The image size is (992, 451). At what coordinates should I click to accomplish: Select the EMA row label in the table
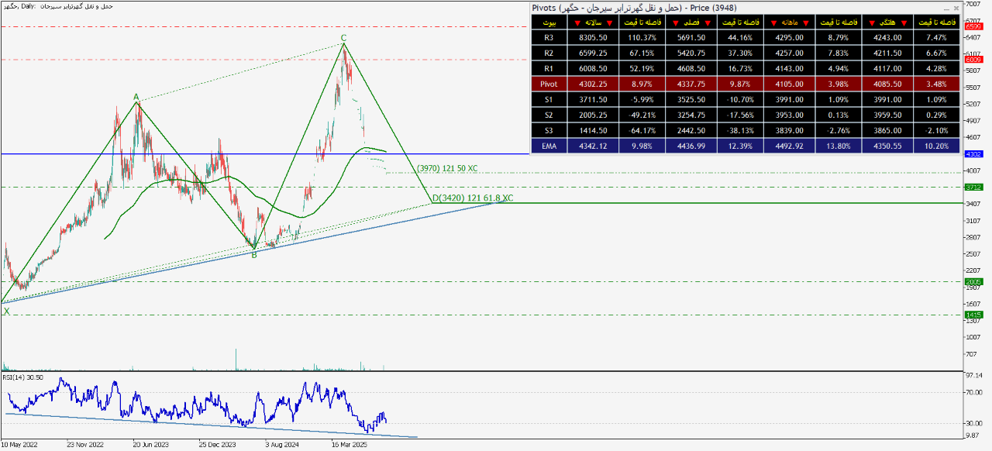pos(549,145)
